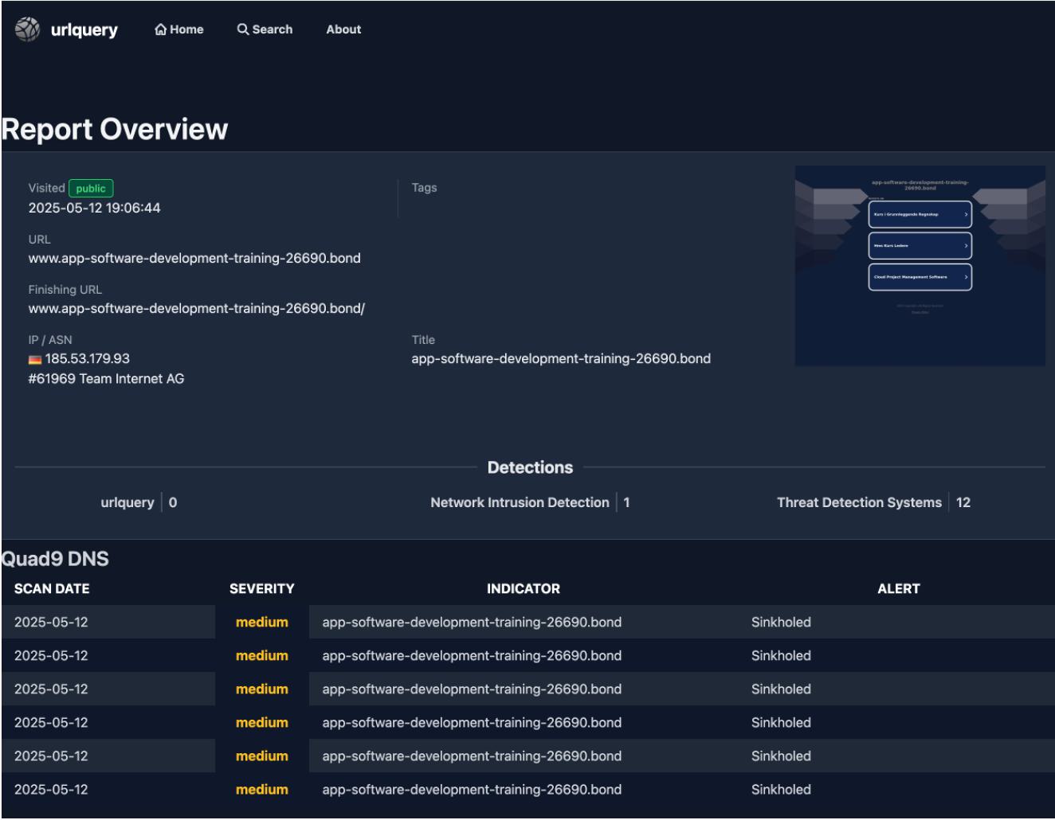Image resolution: width=1055 pixels, height=820 pixels.
Task: Sort by SEVERITY column header
Action: (x=261, y=589)
